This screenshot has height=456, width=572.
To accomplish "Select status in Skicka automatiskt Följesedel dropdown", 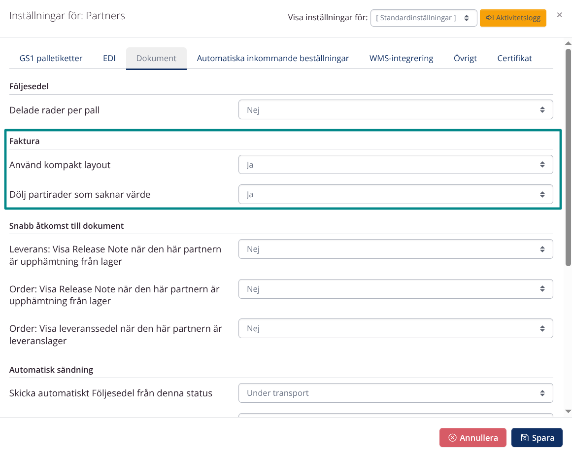I will click(x=395, y=393).
